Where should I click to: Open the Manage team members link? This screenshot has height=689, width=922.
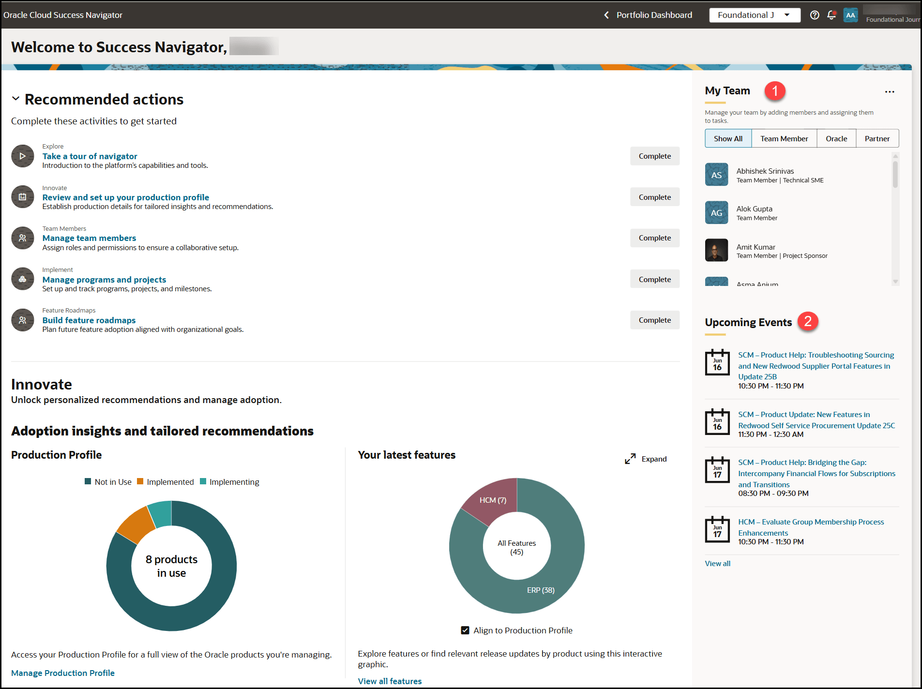tap(89, 238)
